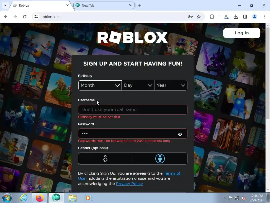Screen dimensions: 270x203
Task: Click the page vertical scrollbar thumb
Action: pyautogui.click(x=268, y=73)
